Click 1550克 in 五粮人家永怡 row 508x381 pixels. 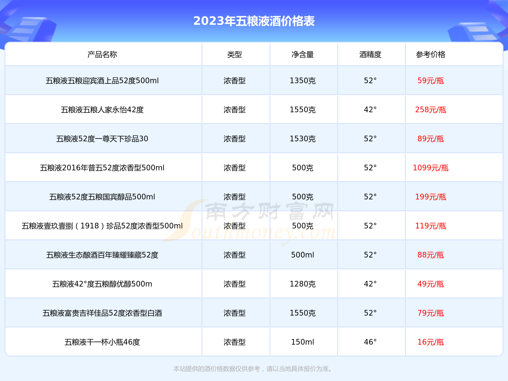[x=303, y=110]
